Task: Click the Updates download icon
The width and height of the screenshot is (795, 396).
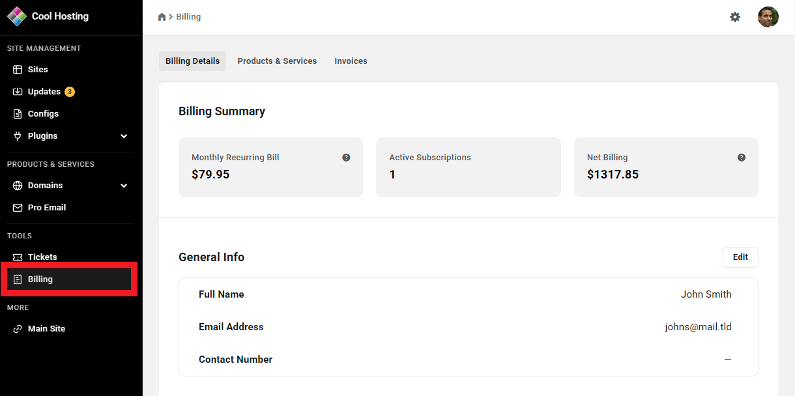Action: (18, 92)
